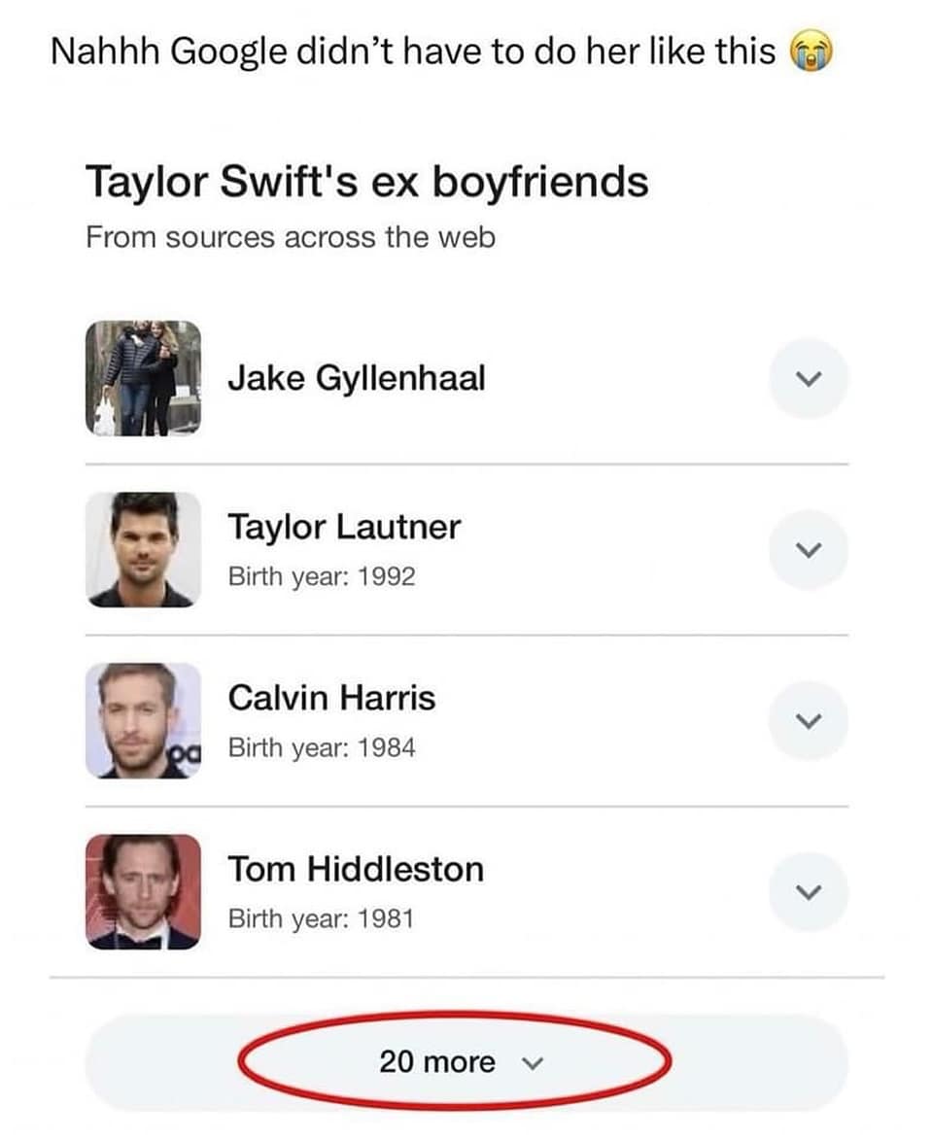Image resolution: width=933 pixels, height=1141 pixels.
Task: Open Tom Hiddleston's photo thumbnail
Action: click(x=143, y=891)
